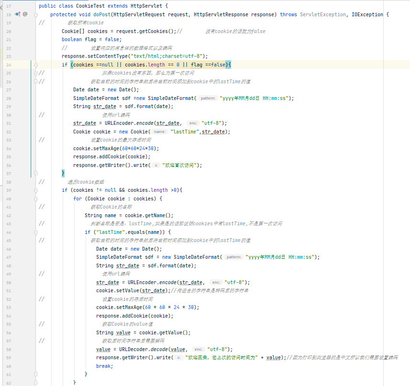Click the fold end marker on line 37
Screen dimensions: 410x386
[x=36, y=173]
